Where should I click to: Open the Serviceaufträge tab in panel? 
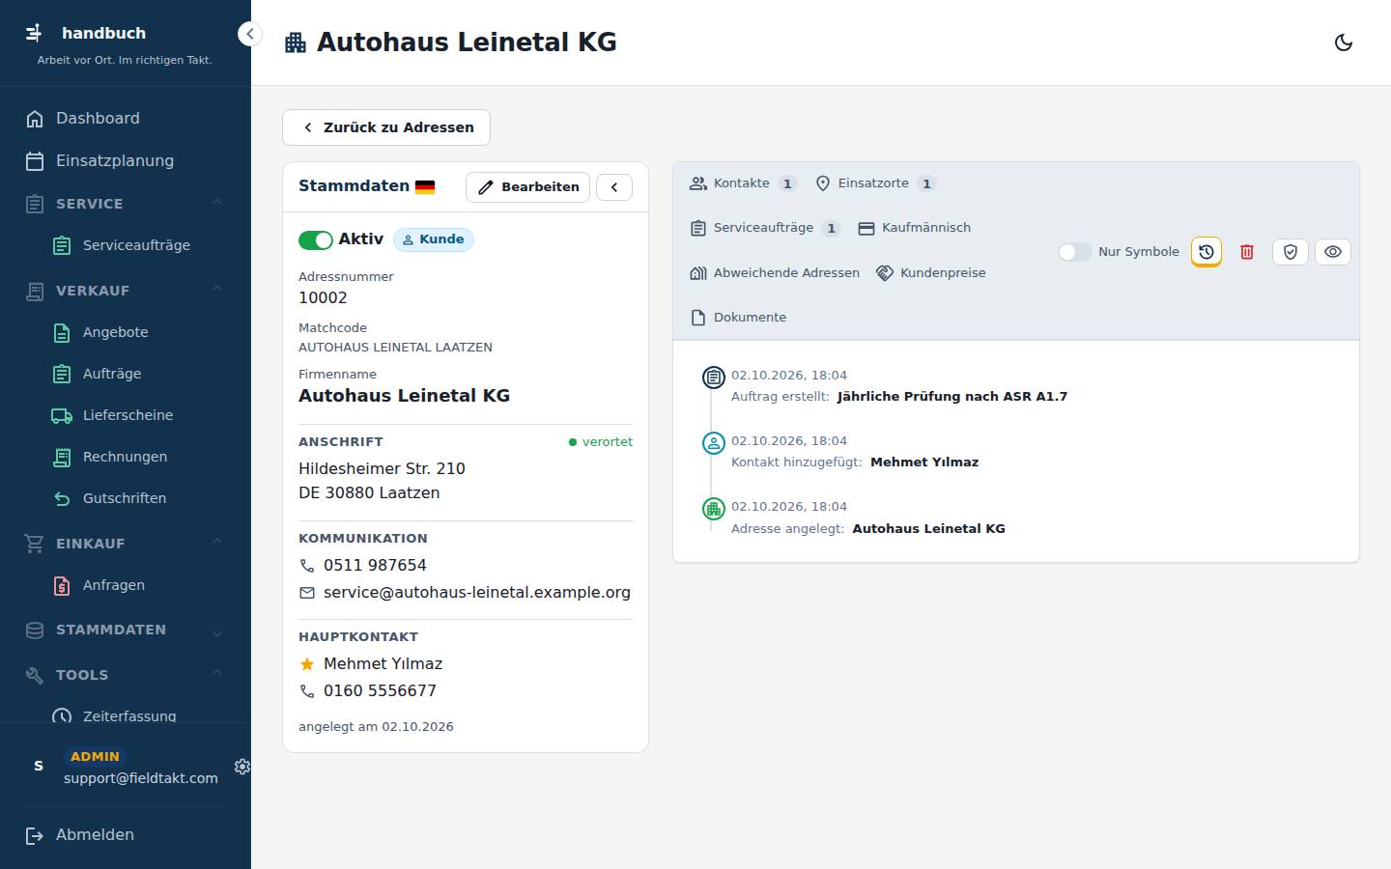(765, 228)
